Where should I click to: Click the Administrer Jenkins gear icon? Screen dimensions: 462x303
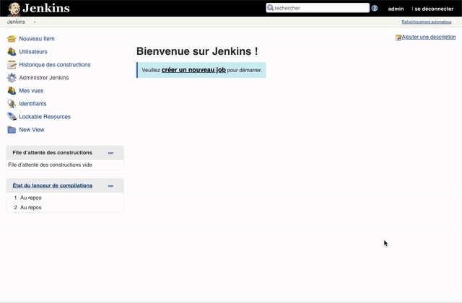point(12,78)
